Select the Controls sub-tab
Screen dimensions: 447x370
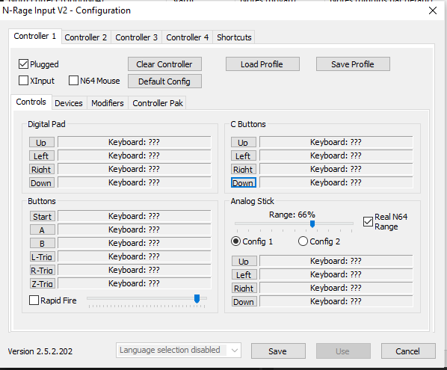[x=31, y=102]
